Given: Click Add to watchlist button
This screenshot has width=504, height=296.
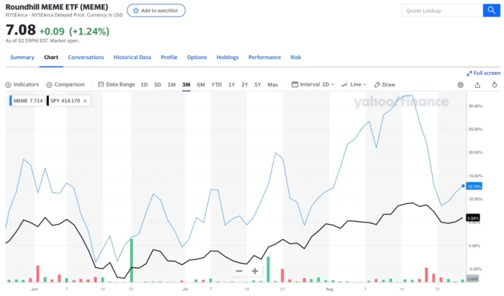Looking at the screenshot, I should (x=156, y=11).
